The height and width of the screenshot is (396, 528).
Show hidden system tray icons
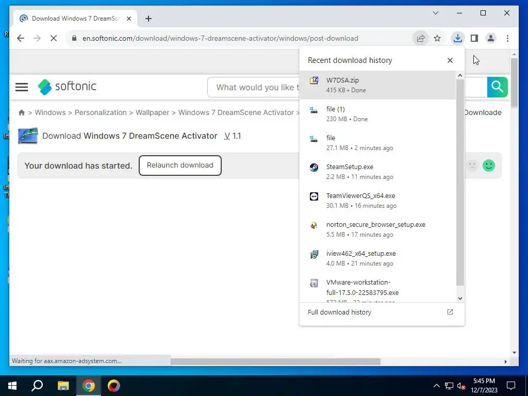(436, 386)
